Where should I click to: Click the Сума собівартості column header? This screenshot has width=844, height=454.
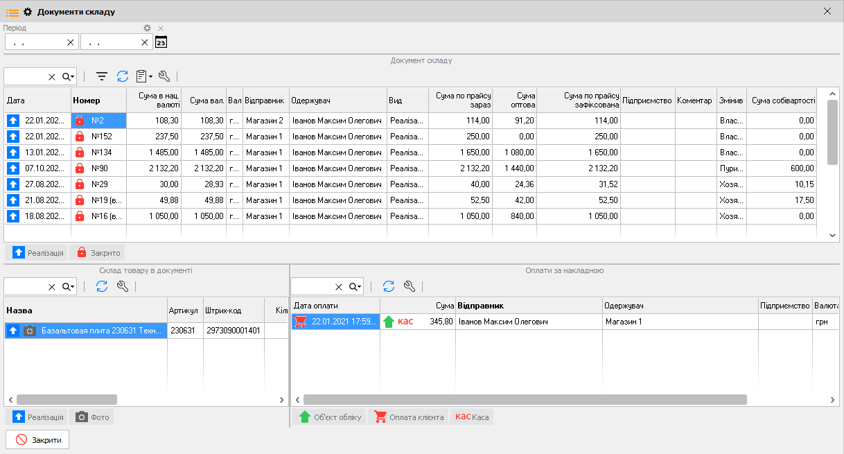(x=783, y=101)
